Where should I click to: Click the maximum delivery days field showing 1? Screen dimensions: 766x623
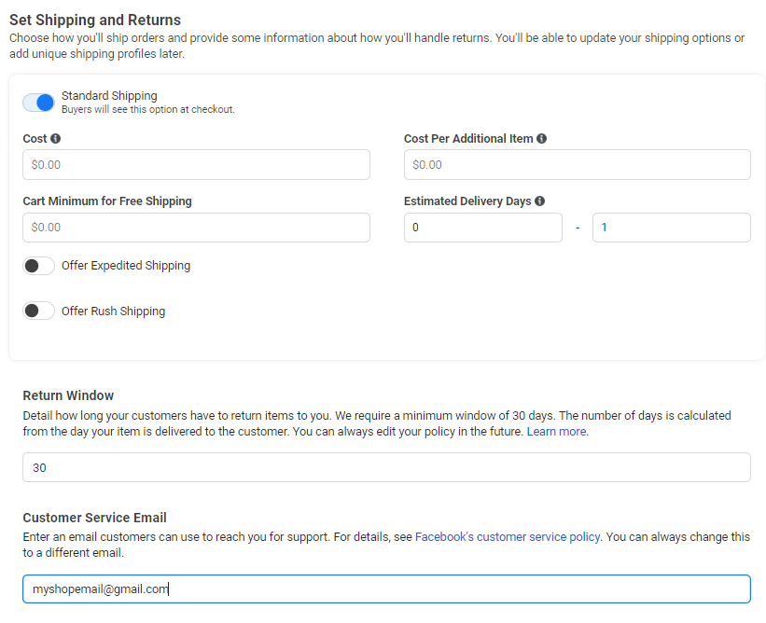(671, 228)
